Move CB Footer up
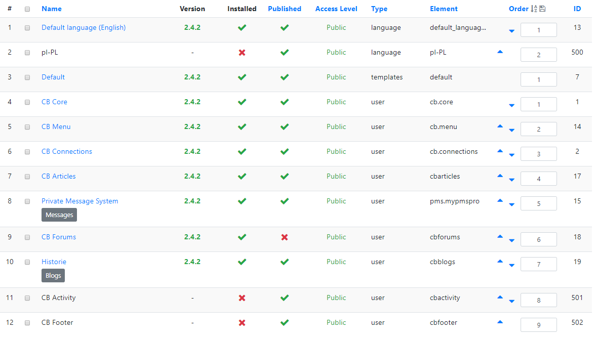595x339 pixels. [x=500, y=322]
